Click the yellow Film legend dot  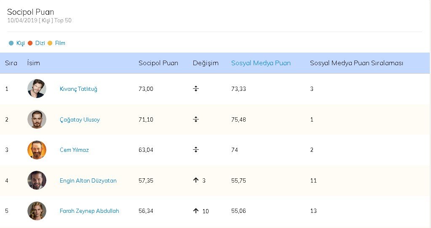[x=50, y=43]
